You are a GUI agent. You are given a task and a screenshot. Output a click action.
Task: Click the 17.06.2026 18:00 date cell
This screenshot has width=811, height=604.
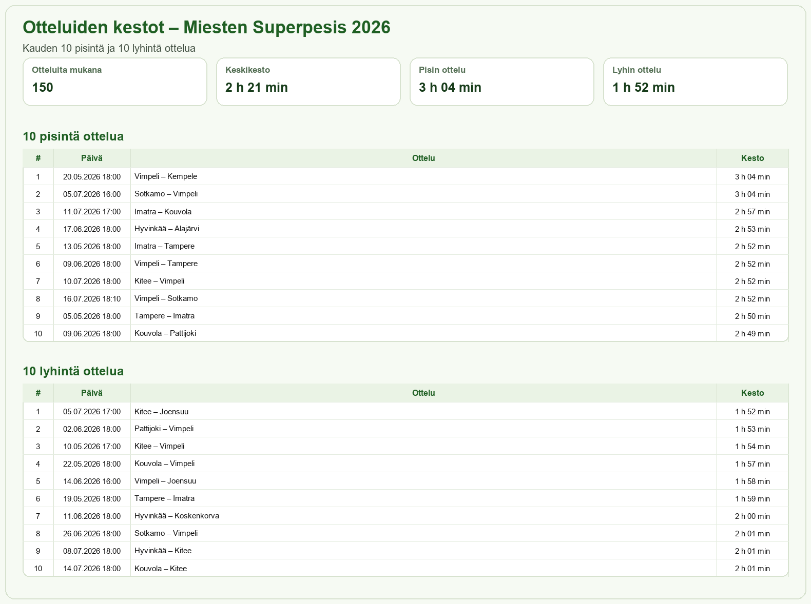pyautogui.click(x=92, y=229)
